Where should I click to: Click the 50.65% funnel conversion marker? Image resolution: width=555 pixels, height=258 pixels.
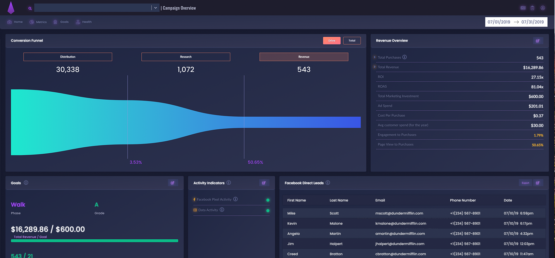point(255,162)
